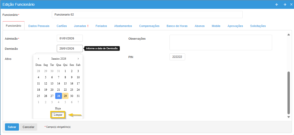The height and width of the screenshot is (135, 294).
Task: Close the Edição Funcionário dialog
Action: click(291, 4)
